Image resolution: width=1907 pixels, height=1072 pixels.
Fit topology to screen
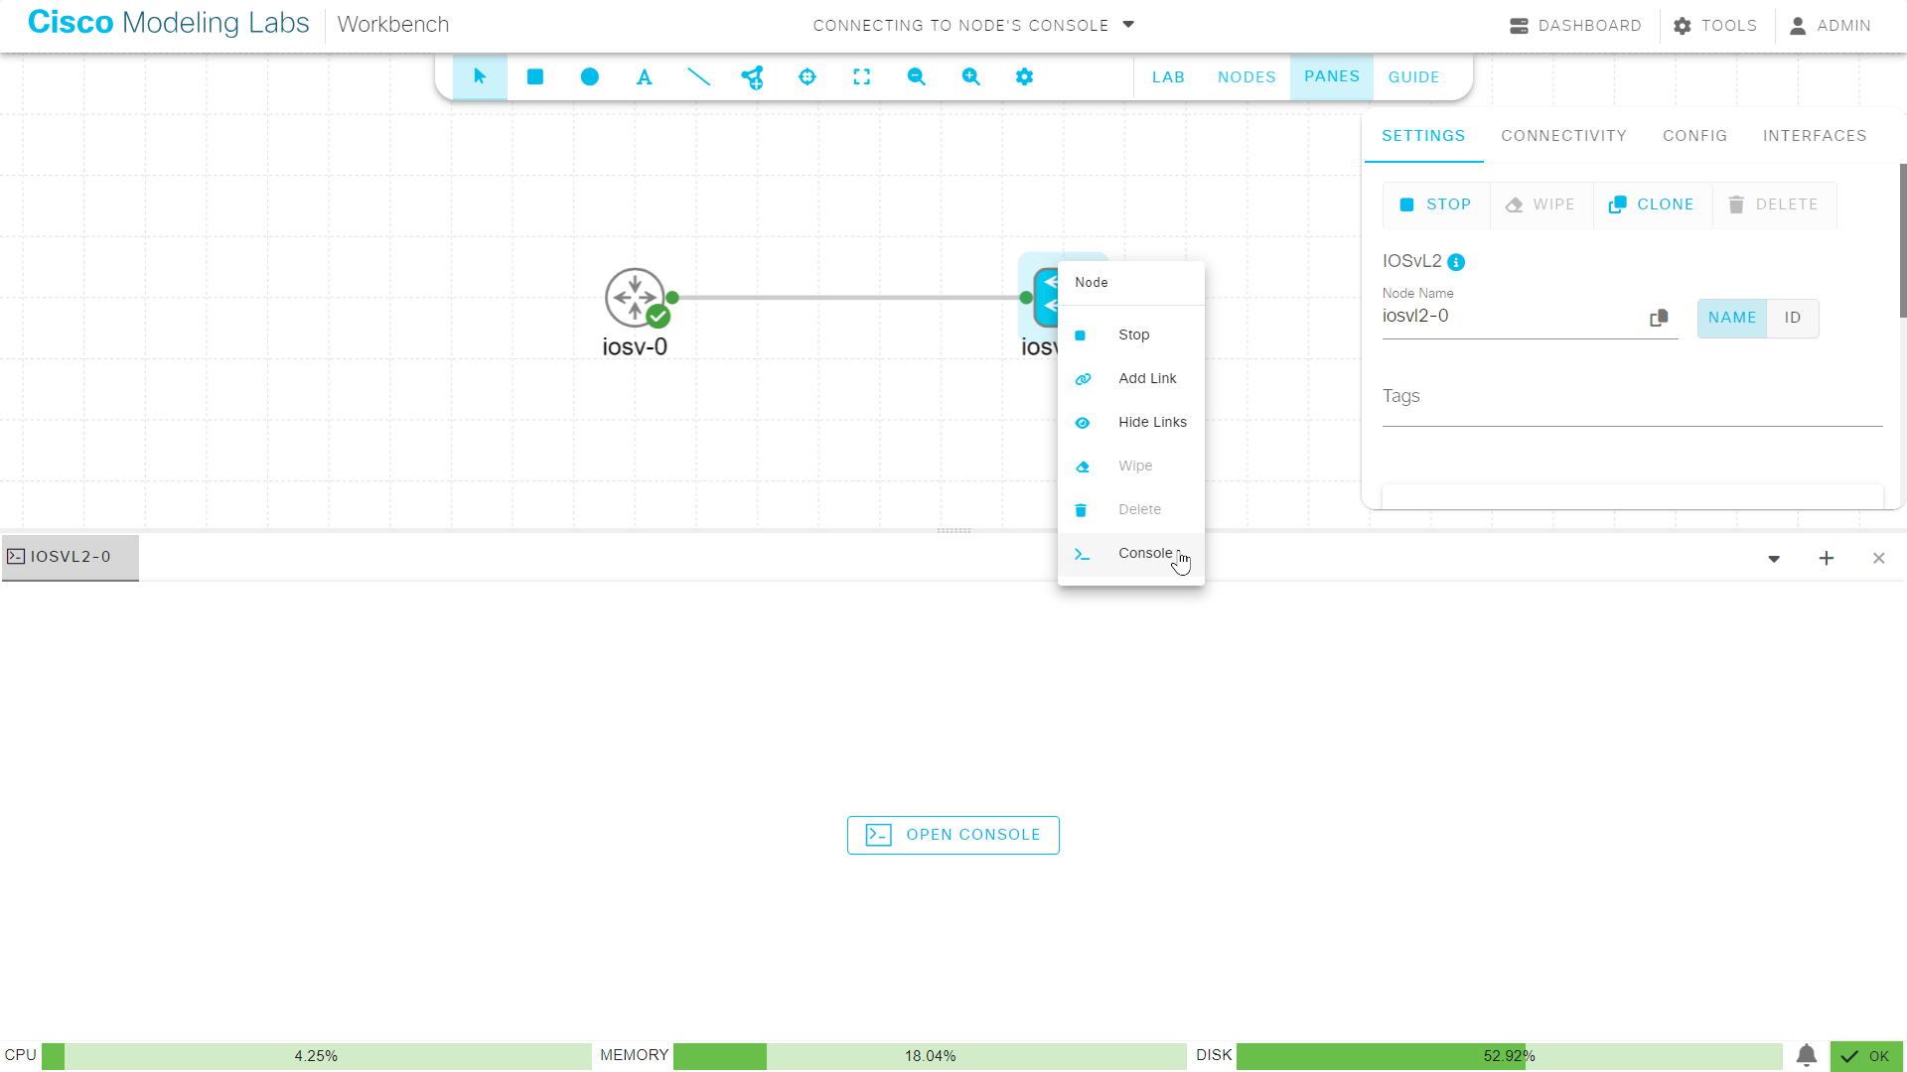coord(862,76)
